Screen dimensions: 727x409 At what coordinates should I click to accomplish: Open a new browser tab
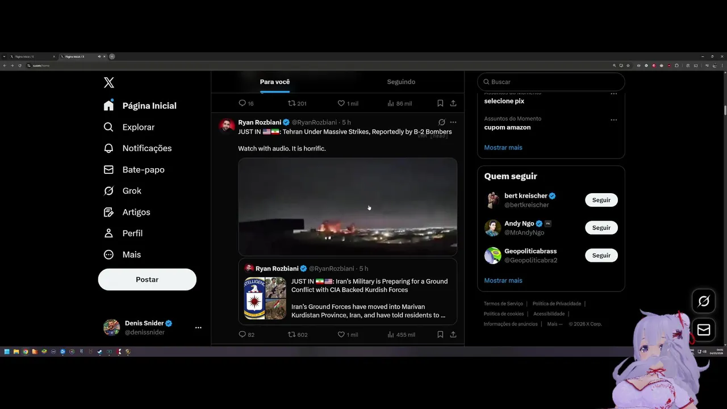112,56
